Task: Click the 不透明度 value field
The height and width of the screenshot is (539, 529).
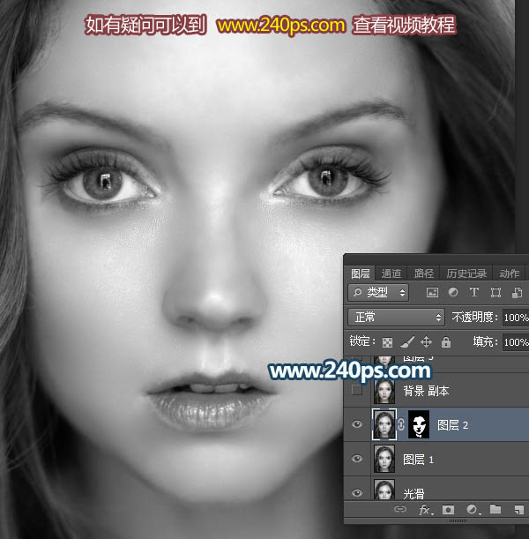Action: point(516,318)
